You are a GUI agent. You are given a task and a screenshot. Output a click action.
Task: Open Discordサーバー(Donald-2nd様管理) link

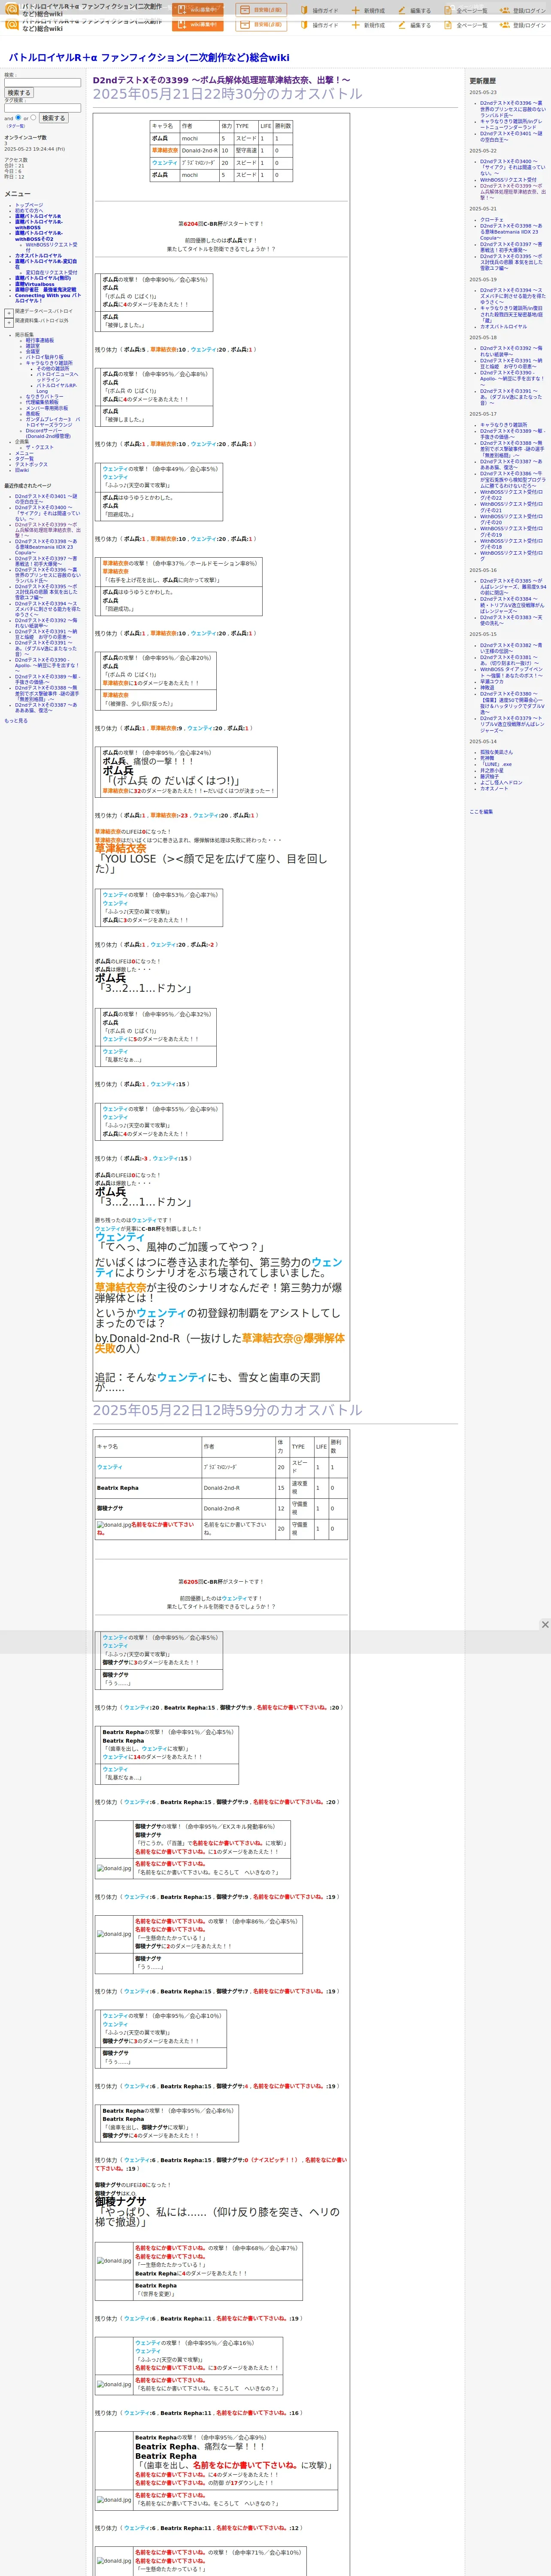[x=48, y=433]
